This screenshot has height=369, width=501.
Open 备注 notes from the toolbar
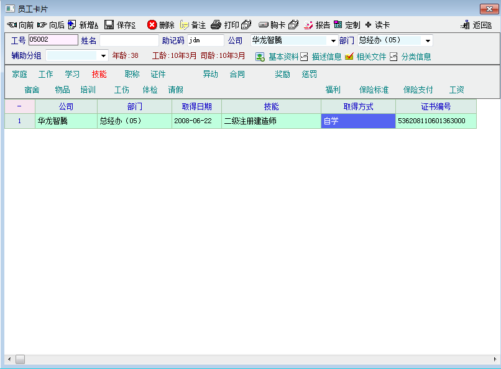185,25
